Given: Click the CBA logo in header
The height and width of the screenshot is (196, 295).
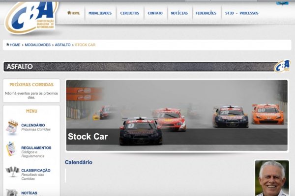Looking at the screenshot, I should [30, 17].
